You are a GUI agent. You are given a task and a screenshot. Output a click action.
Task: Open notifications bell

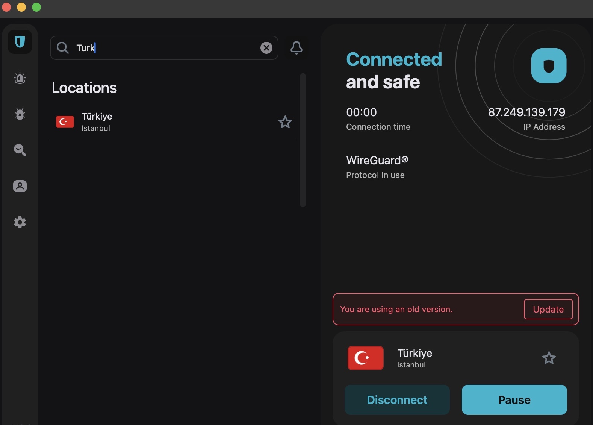[296, 48]
